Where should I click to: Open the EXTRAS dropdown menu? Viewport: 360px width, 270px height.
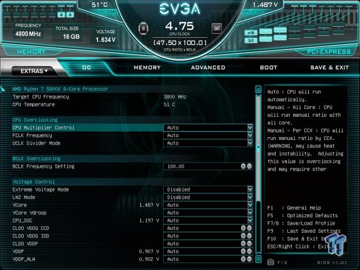tap(34, 71)
